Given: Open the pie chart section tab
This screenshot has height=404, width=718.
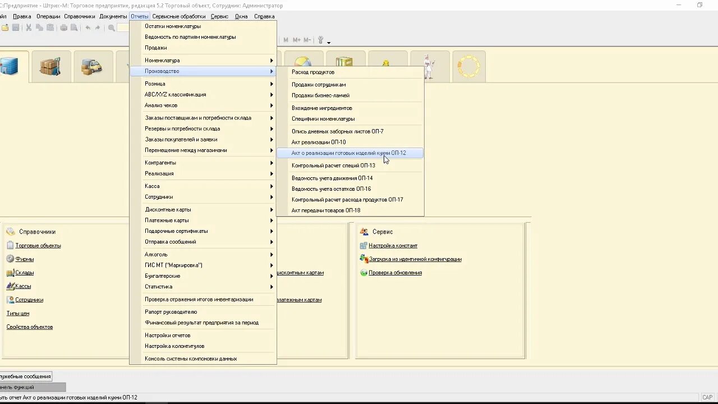Looking at the screenshot, I should [x=303, y=59].
